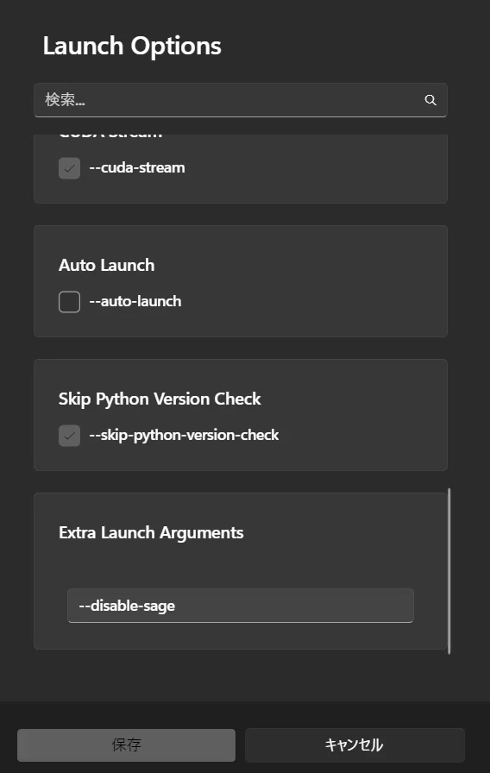Select the Auto Launch section heading
This screenshot has height=773, width=490.
point(106,265)
